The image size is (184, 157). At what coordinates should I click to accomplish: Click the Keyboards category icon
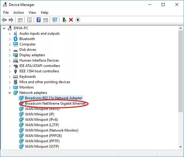tap(16, 77)
